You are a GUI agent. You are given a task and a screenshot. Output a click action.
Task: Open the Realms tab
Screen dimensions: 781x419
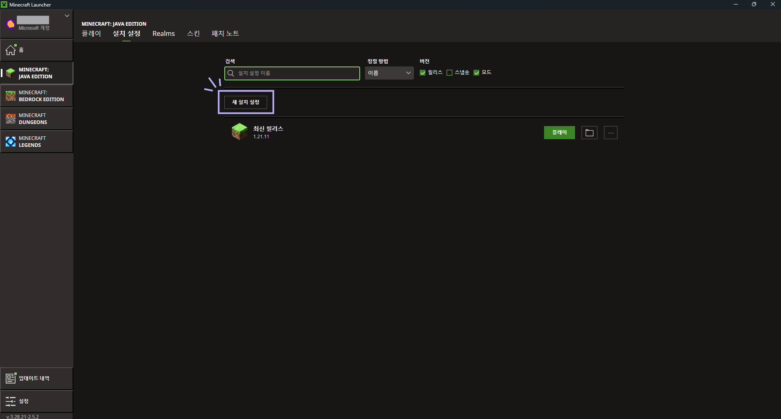click(164, 33)
